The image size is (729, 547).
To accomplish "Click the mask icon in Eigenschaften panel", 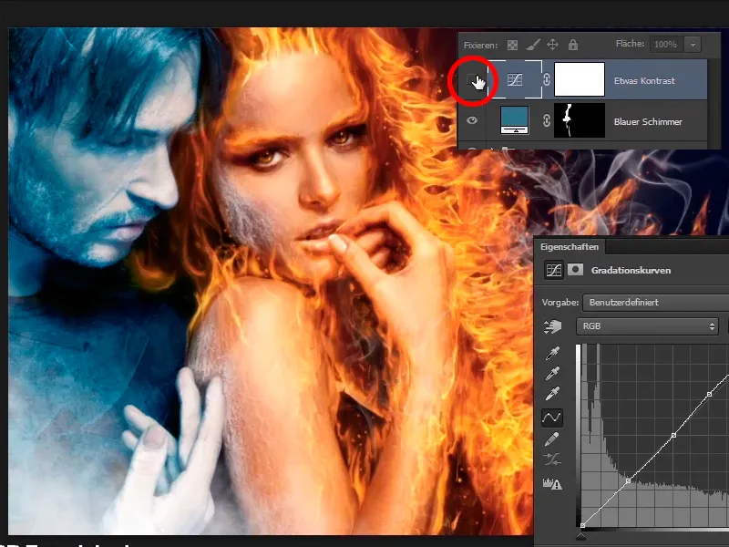I will point(576,269).
